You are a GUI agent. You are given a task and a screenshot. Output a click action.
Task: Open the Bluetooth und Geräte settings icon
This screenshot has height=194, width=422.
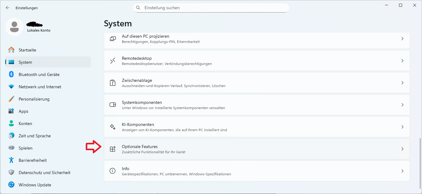pos(11,74)
